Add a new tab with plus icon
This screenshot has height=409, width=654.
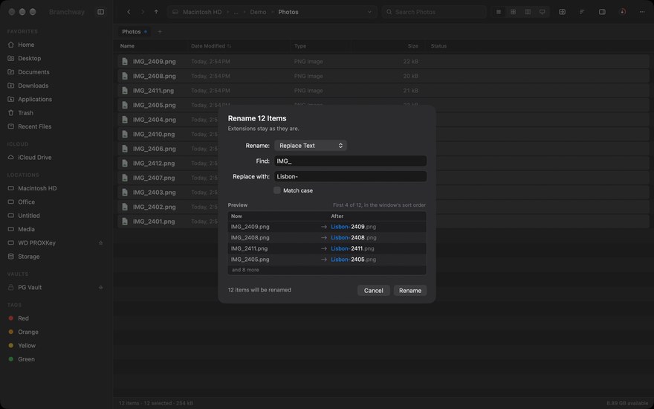click(x=160, y=32)
